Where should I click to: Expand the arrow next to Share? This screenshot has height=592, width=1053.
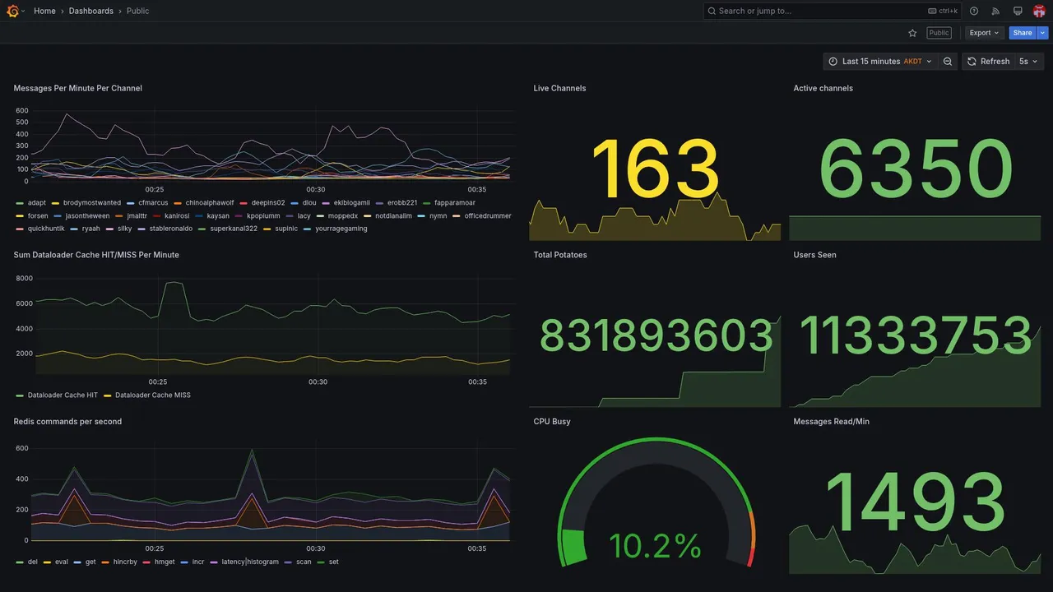point(1043,33)
